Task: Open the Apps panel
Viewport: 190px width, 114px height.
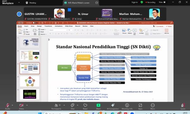Action: [140, 106]
